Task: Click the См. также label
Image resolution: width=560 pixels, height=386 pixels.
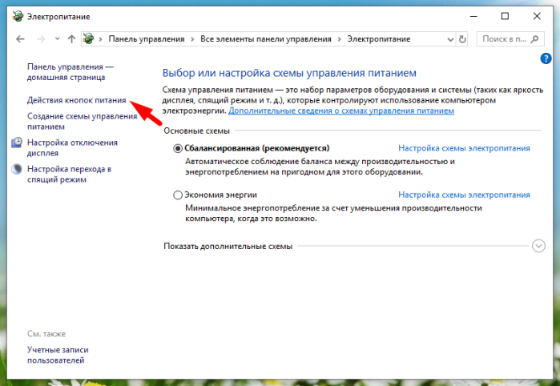Action: point(46,334)
